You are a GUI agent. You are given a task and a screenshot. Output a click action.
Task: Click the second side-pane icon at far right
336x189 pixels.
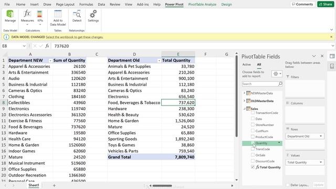point(332,66)
